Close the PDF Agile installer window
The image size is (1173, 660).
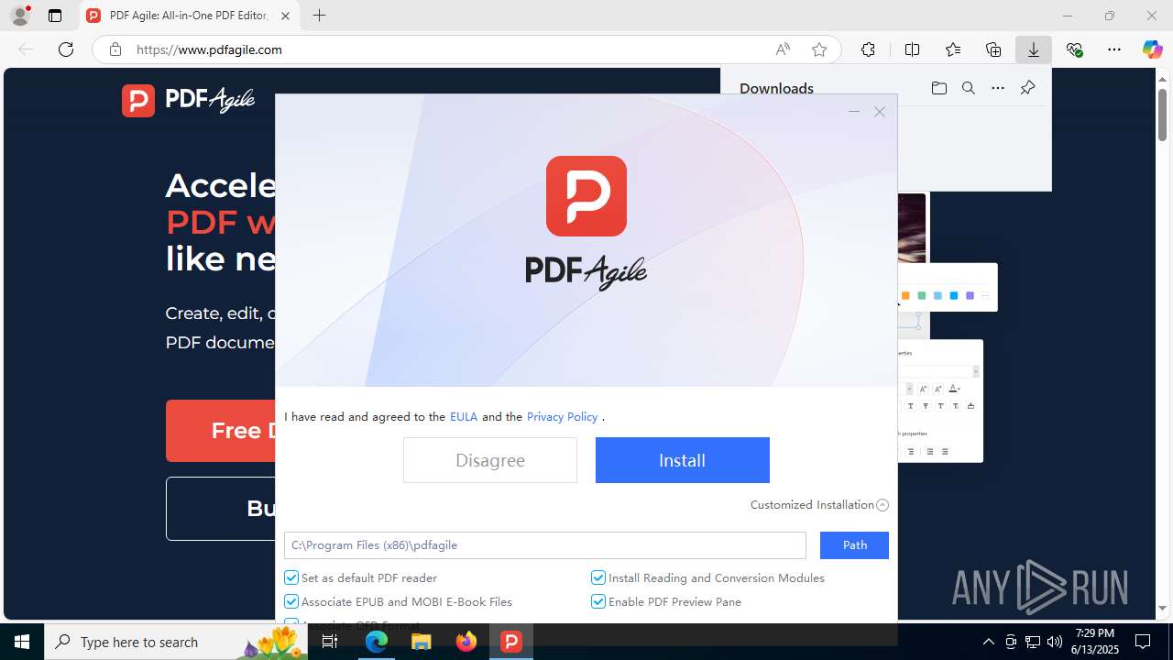880,112
